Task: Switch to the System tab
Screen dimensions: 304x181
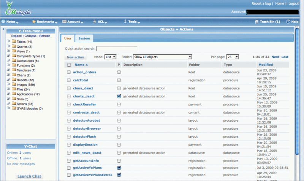Action: coord(84,38)
